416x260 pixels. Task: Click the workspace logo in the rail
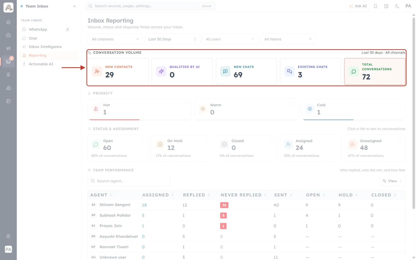click(x=8, y=8)
